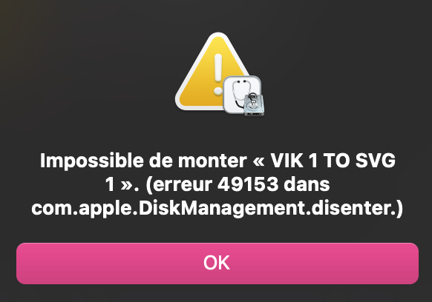432x302 pixels.
Task: Click the error number 49153
Action: pos(248,184)
